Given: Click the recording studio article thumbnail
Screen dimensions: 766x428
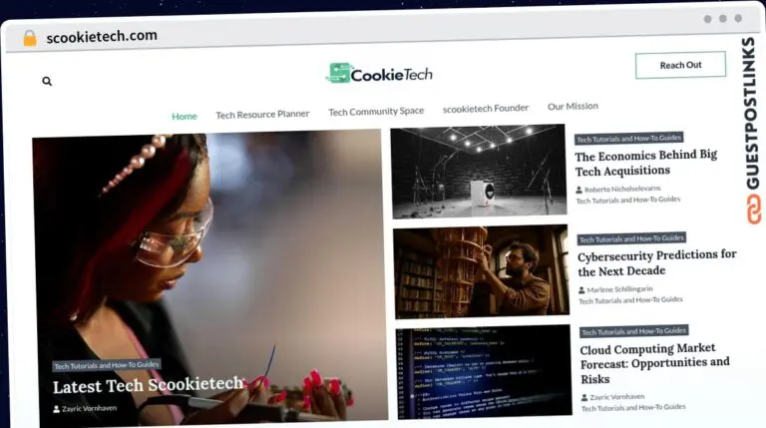Looking at the screenshot, I should coord(479,171).
